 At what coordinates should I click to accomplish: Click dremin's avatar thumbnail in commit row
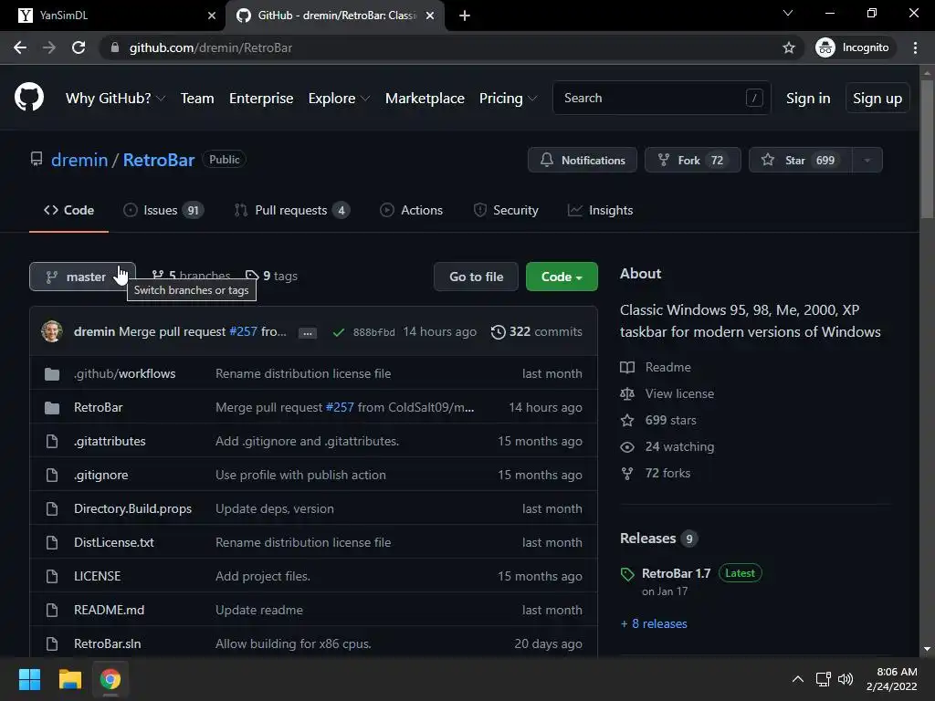pos(52,331)
